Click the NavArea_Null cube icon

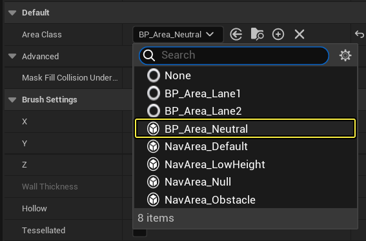(154, 182)
